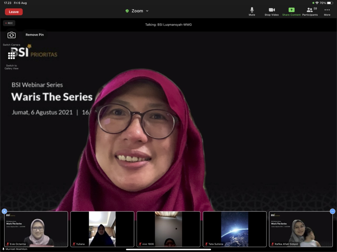
Task: Mute the microphone
Action: (x=252, y=11)
